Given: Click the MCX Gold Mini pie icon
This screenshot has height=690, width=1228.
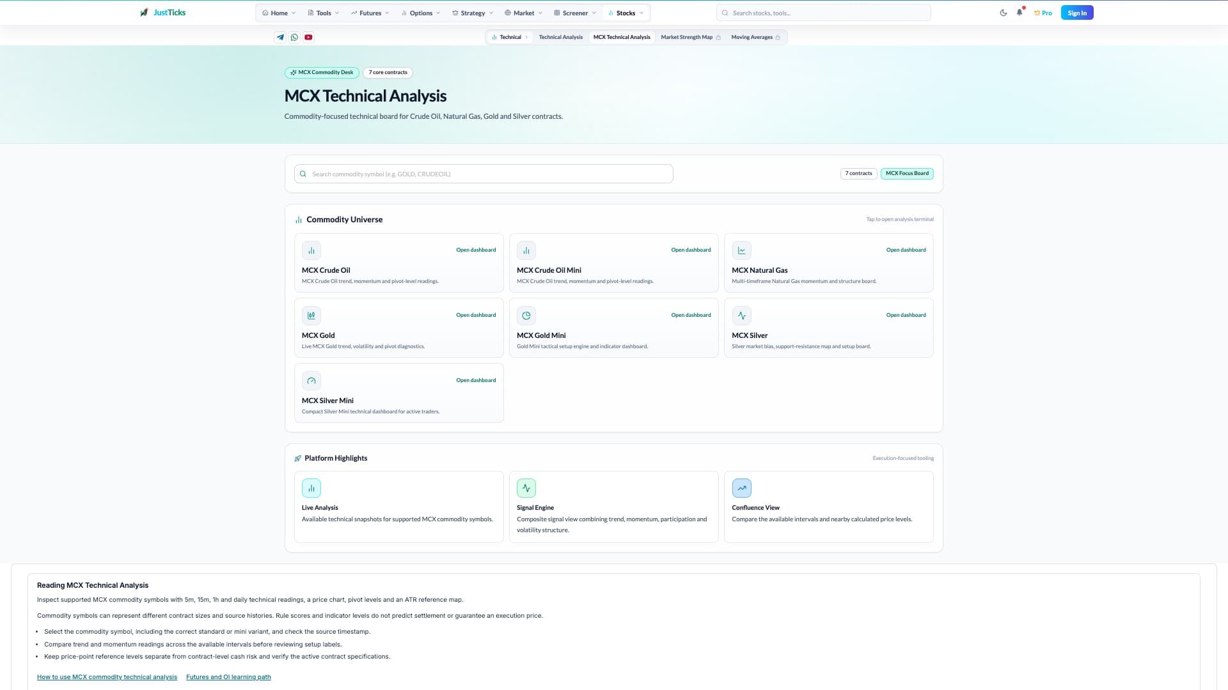Looking at the screenshot, I should pyautogui.click(x=526, y=316).
